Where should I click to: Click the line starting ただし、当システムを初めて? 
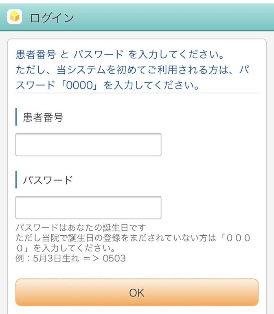(x=132, y=70)
